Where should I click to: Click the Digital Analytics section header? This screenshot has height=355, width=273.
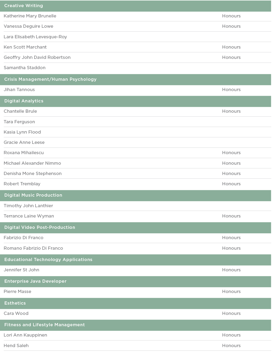[x=24, y=101]
